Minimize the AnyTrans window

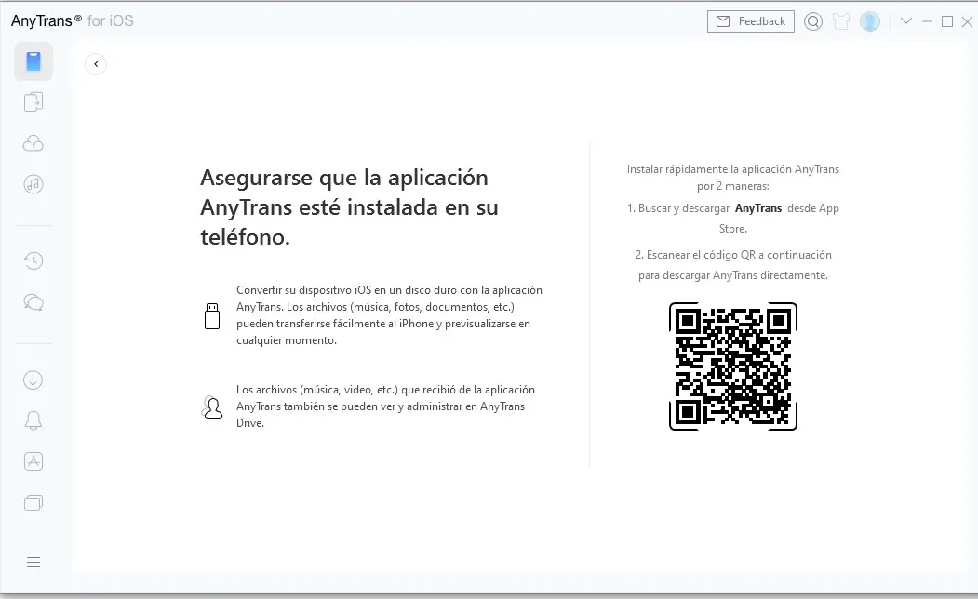tap(927, 21)
